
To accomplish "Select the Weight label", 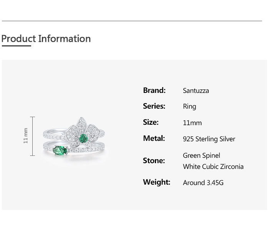I will click(156, 182).
